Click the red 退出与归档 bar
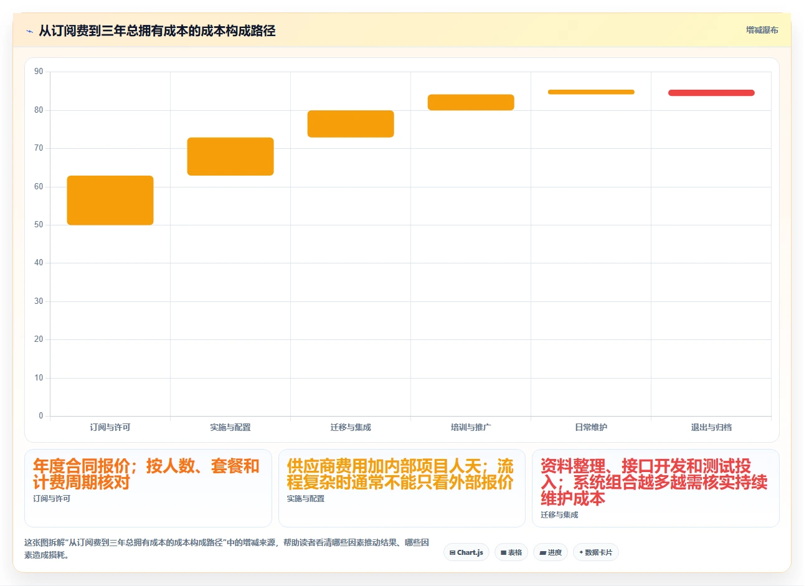 pos(711,93)
